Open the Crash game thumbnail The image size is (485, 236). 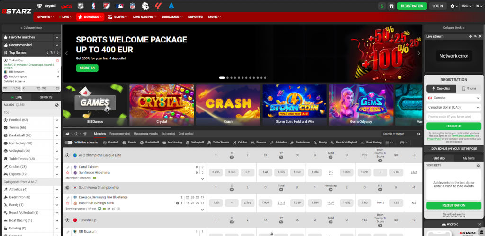click(x=228, y=105)
